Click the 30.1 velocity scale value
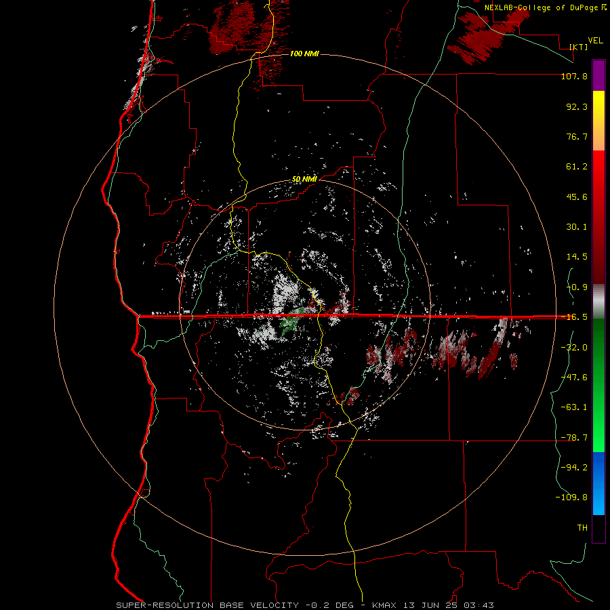 [x=577, y=227]
